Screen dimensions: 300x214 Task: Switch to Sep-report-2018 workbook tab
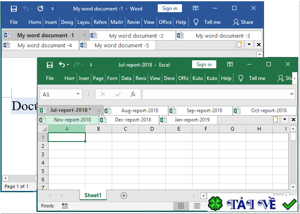click(201, 111)
